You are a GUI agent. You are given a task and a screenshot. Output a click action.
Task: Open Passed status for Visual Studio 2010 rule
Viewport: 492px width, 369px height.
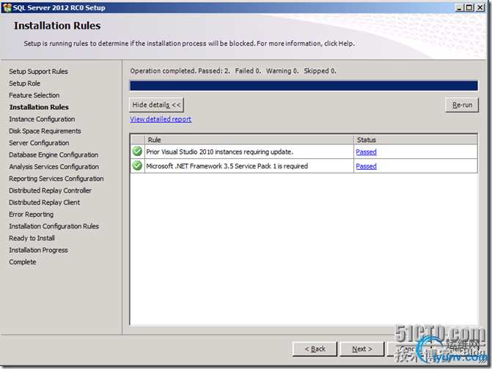click(366, 152)
